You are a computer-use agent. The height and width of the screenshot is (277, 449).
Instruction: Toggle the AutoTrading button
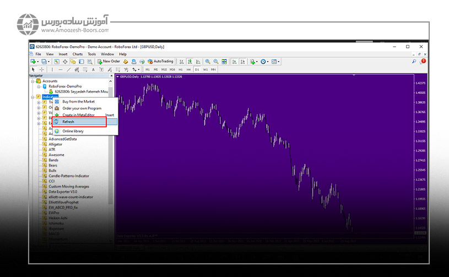point(160,62)
